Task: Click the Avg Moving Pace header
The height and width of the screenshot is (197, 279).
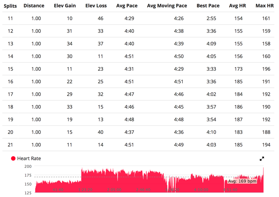Action: pyautogui.click(x=167, y=6)
